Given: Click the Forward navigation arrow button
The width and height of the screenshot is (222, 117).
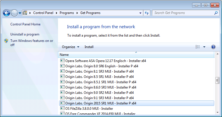Looking at the screenshot, I should tap(14, 13).
